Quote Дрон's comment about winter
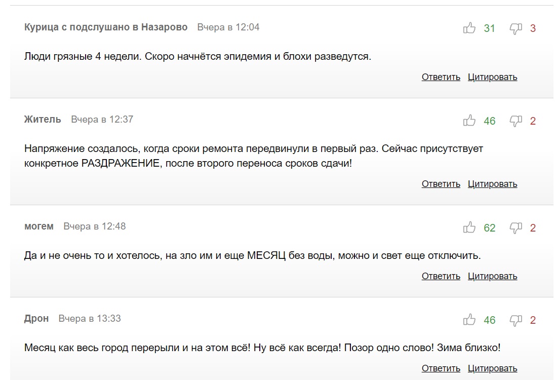 click(x=493, y=368)
